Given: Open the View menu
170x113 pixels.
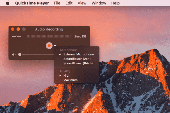Looking at the screenshot, I should [x=82, y=3].
